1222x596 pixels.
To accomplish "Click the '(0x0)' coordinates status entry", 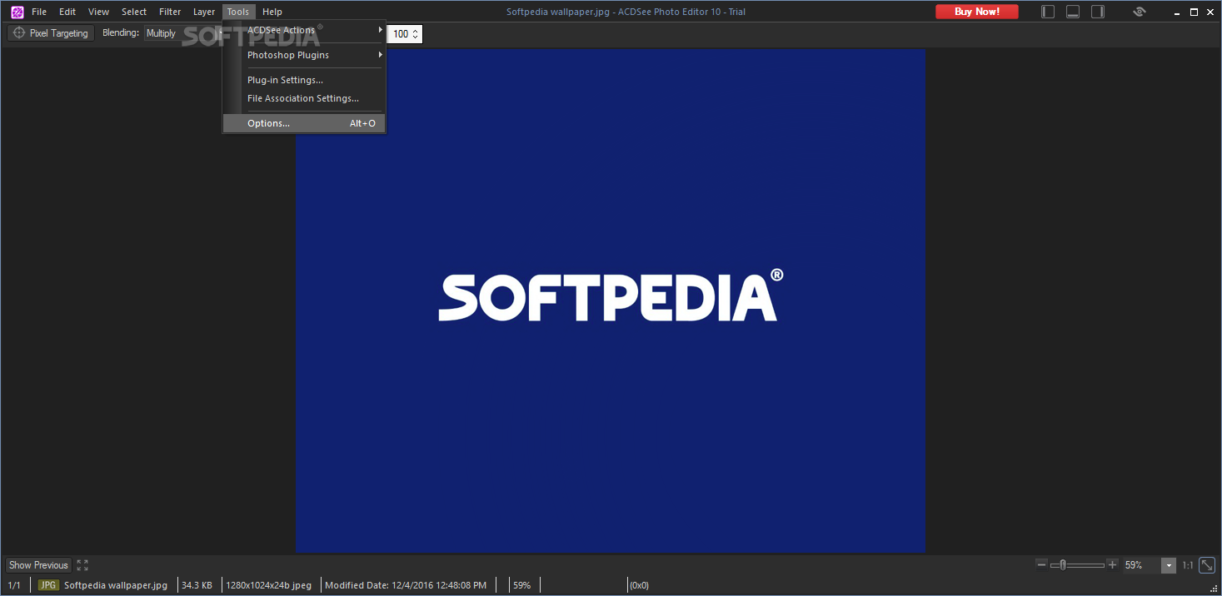I will tap(639, 585).
